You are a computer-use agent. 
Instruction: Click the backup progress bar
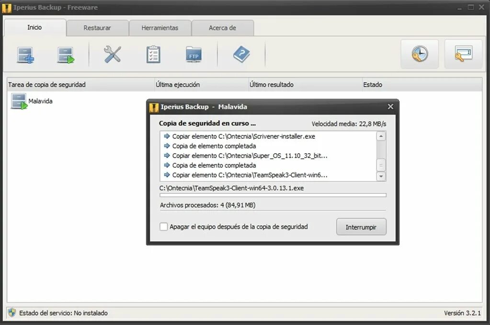tap(273, 195)
